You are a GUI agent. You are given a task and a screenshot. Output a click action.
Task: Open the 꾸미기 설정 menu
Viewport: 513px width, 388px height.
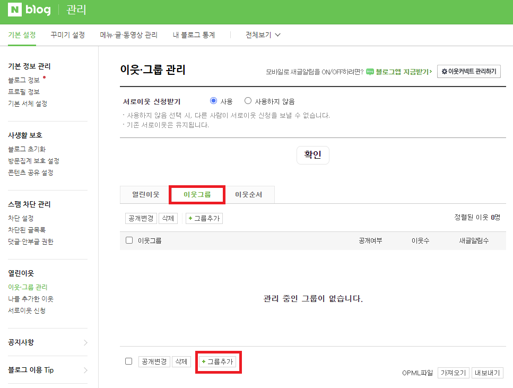[x=67, y=35]
